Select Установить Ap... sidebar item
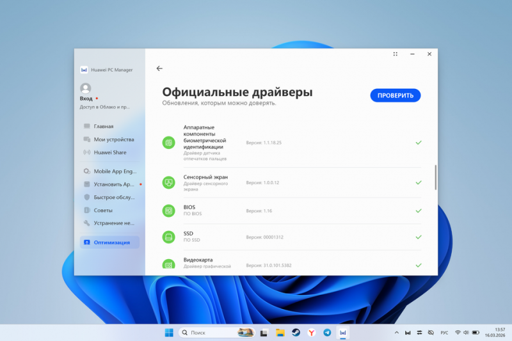 click(109, 184)
